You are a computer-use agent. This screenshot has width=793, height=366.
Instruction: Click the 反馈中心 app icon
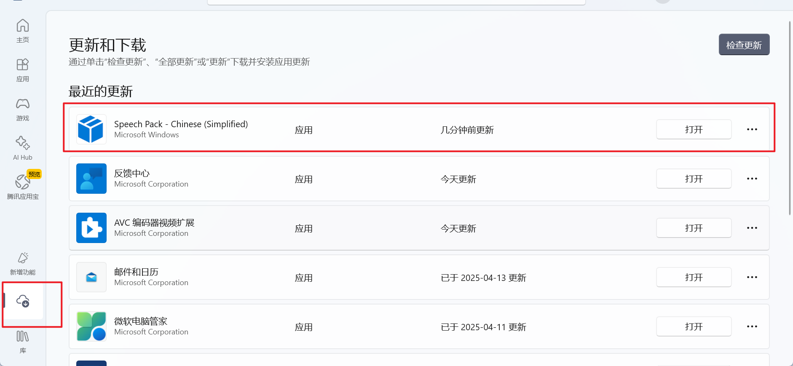point(91,179)
